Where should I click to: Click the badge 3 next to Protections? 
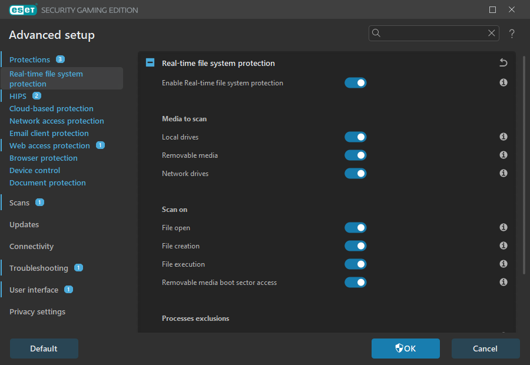pyautogui.click(x=60, y=59)
